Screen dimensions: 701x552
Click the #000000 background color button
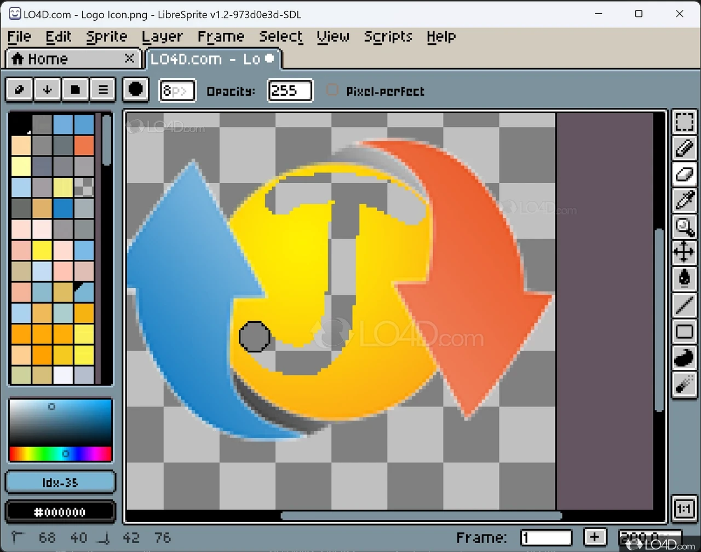tap(60, 512)
